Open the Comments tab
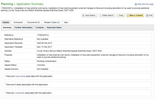This screenshot has height=100, width=155. pyautogui.click(x=18, y=22)
